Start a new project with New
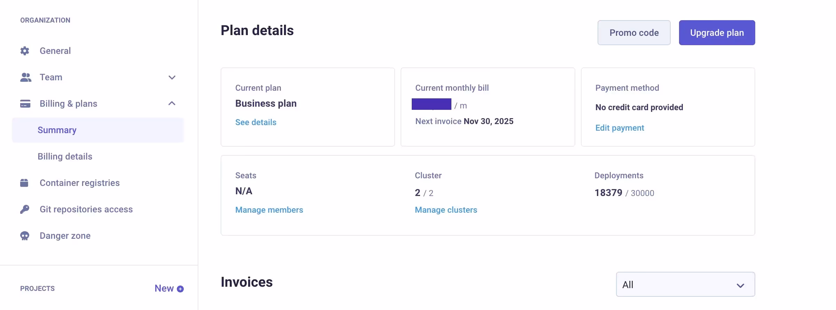 coord(164,288)
